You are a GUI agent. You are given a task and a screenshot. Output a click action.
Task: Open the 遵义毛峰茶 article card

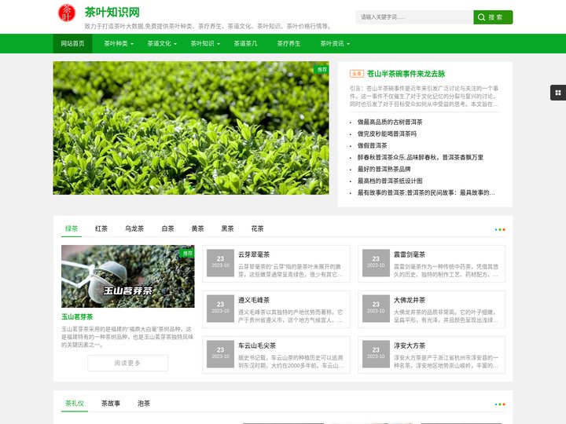coord(276,309)
